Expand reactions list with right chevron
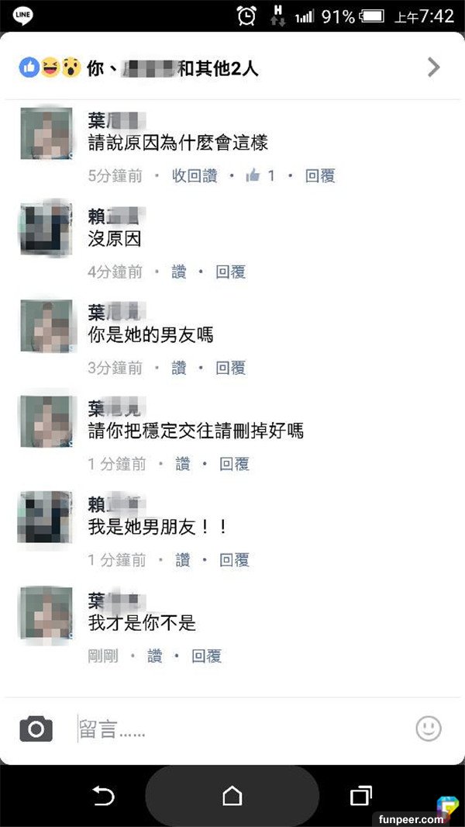 coord(433,67)
